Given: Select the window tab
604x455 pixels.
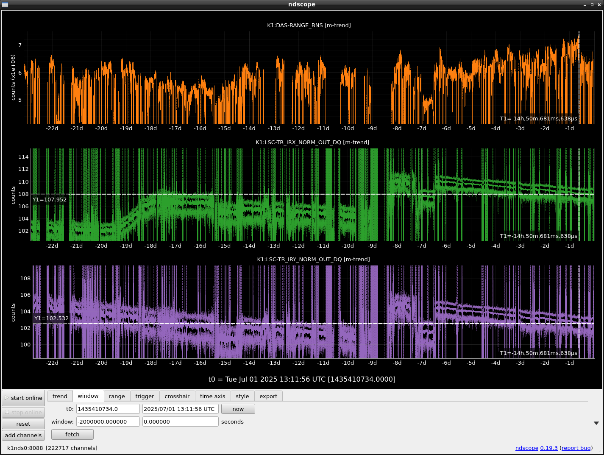Looking at the screenshot, I should coord(88,396).
